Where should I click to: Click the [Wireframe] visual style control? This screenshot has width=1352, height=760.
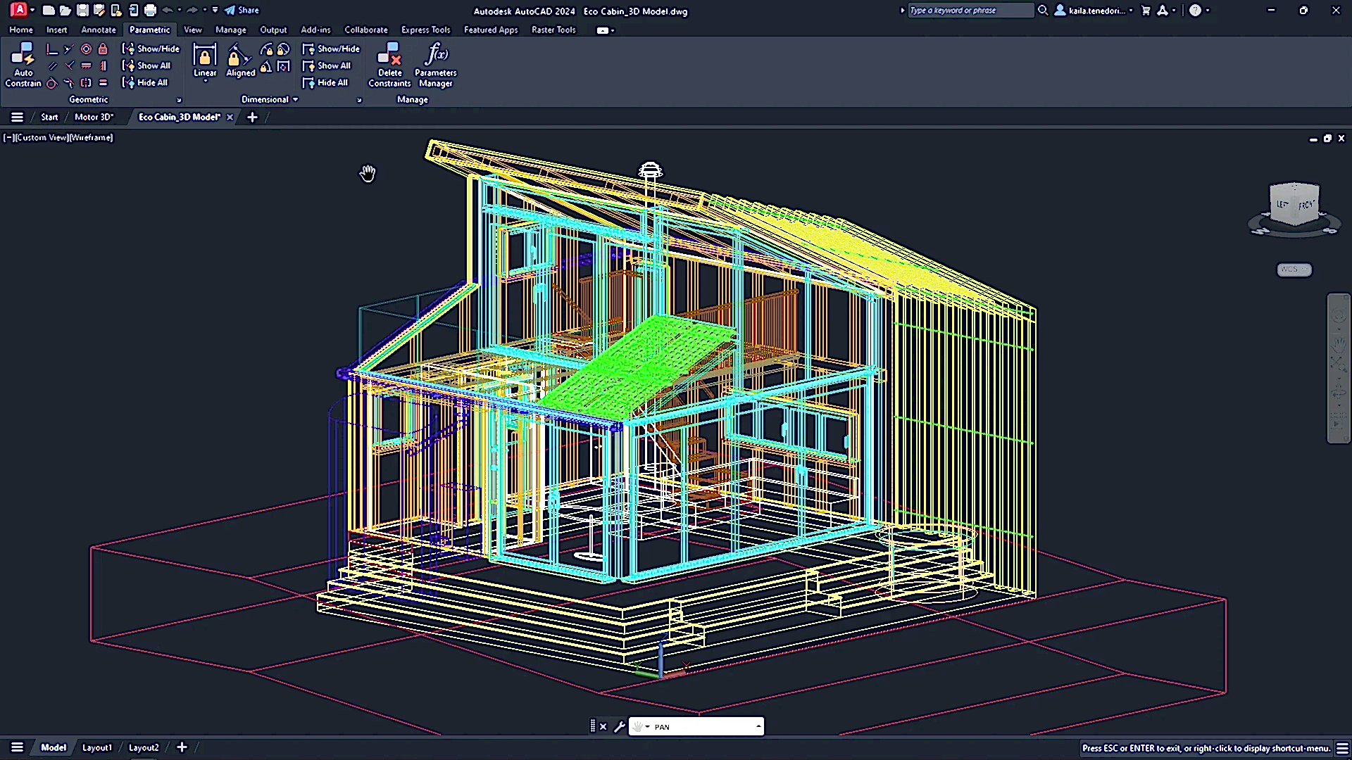(91, 137)
